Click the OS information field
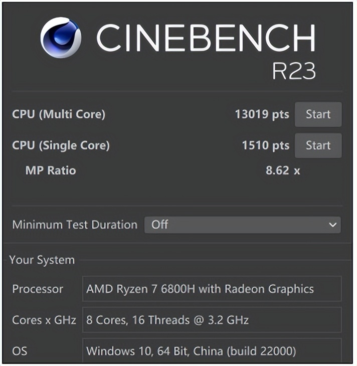 click(x=212, y=349)
